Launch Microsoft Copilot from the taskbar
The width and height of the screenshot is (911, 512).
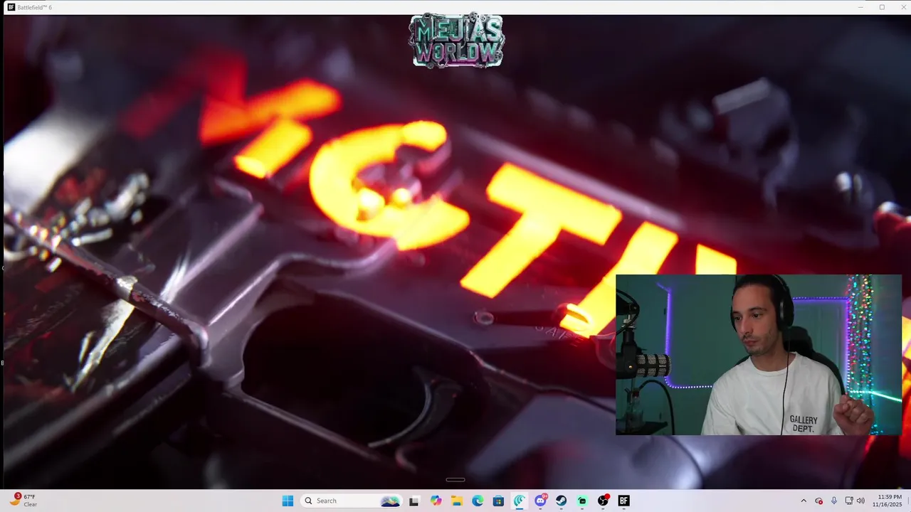[436, 501]
